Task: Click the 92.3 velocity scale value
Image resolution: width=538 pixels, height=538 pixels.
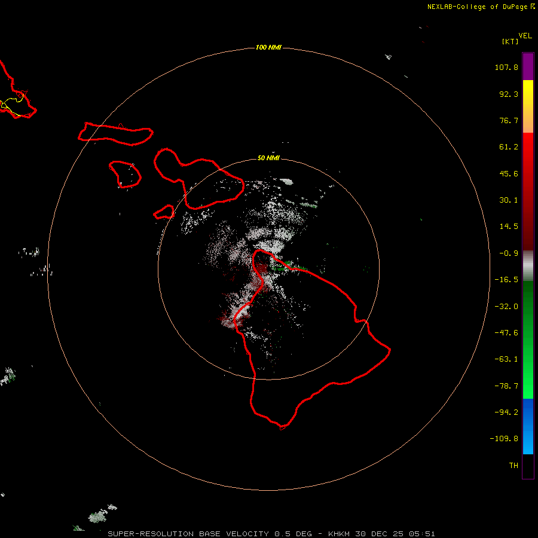Action: tap(509, 94)
